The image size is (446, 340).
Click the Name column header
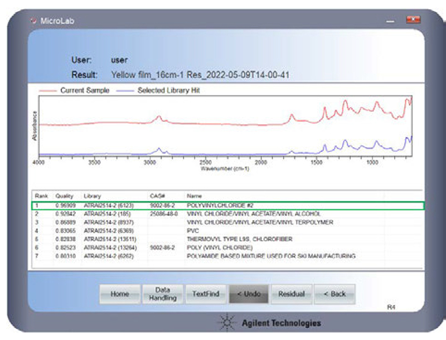(194, 196)
